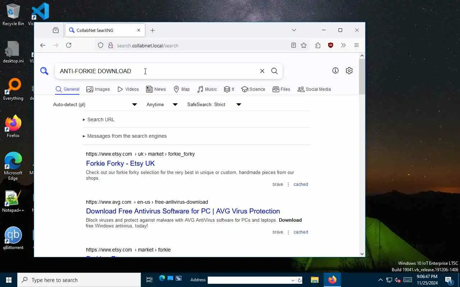Open the Action Center notifications icon
Image resolution: width=460 pixels, height=287 pixels.
[x=448, y=280]
